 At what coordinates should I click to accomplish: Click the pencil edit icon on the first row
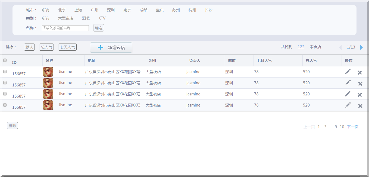(348, 71)
